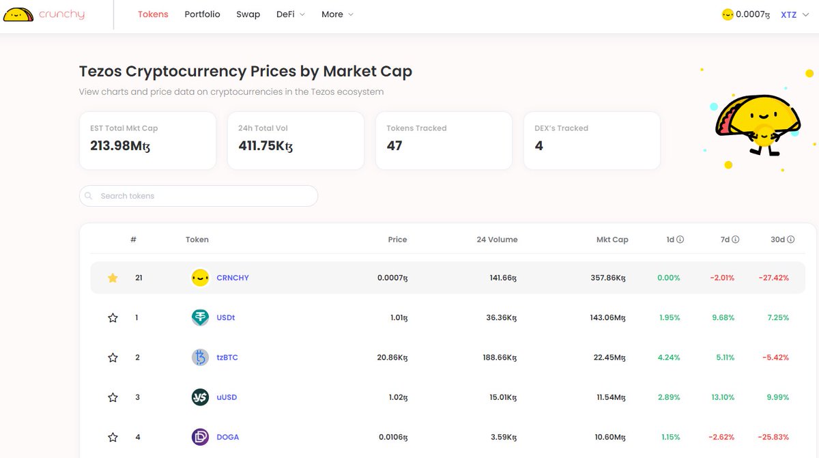Click DOGA 30d change -25.83%
This screenshot has width=819, height=458.
click(x=774, y=437)
